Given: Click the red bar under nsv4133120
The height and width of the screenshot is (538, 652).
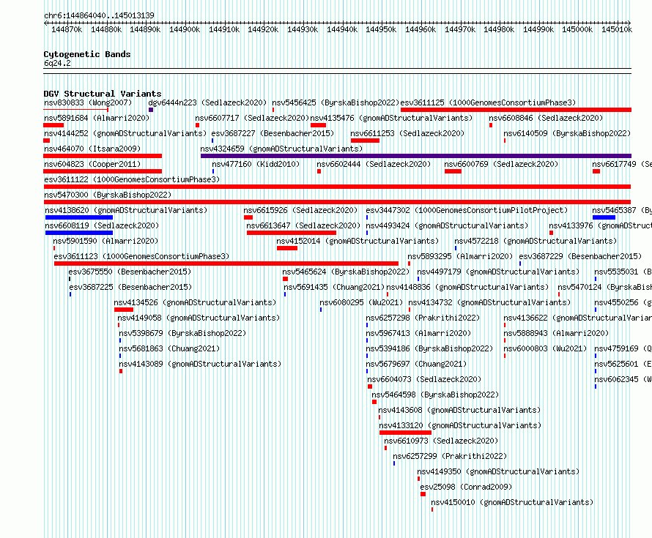Looking at the screenshot, I should [405, 433].
